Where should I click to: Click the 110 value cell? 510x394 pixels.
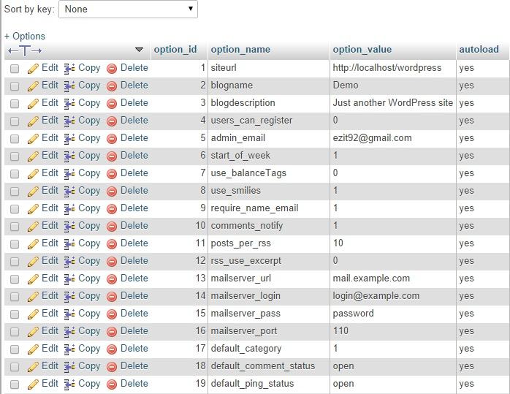click(x=393, y=332)
